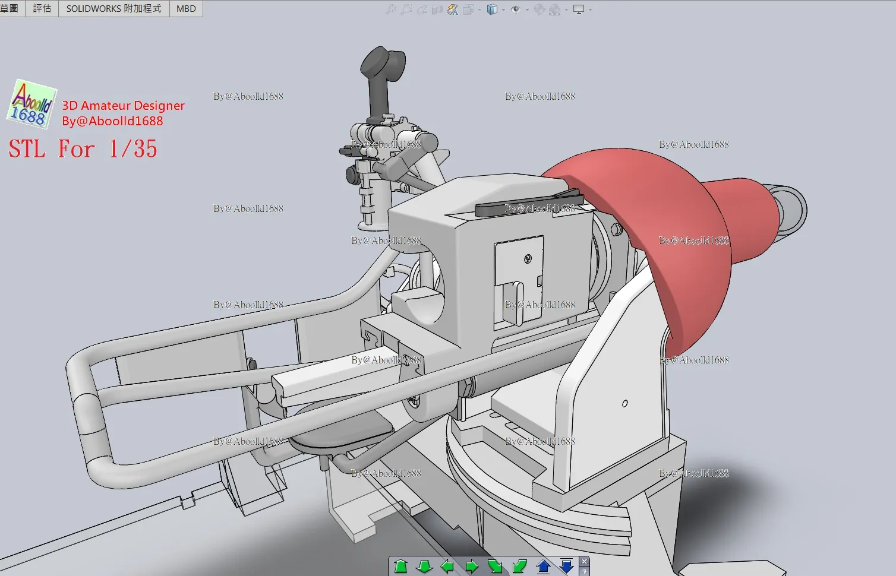
Task: Click the Dynamic Annotation Views icon
Action: click(x=453, y=10)
